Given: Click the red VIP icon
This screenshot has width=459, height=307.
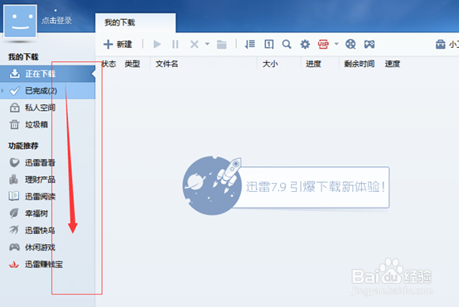Looking at the screenshot, I should pos(323,44).
